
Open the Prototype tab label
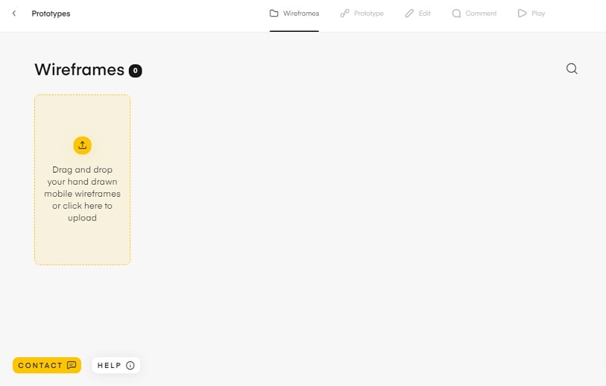click(369, 14)
